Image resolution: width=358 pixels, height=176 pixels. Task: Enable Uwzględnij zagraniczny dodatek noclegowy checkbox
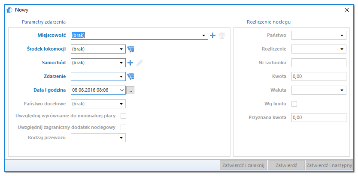coord(124,127)
